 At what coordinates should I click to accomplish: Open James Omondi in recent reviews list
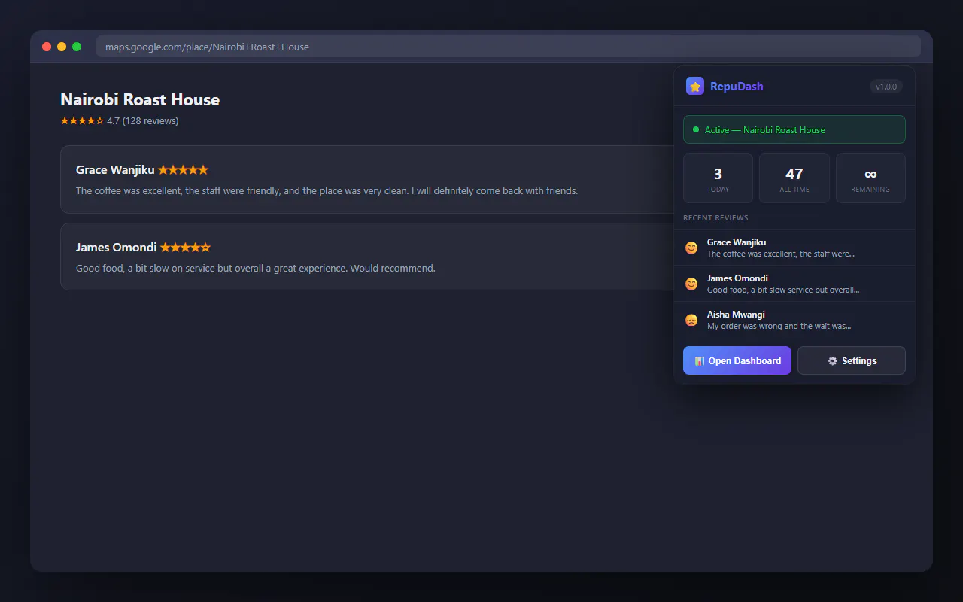[794, 284]
